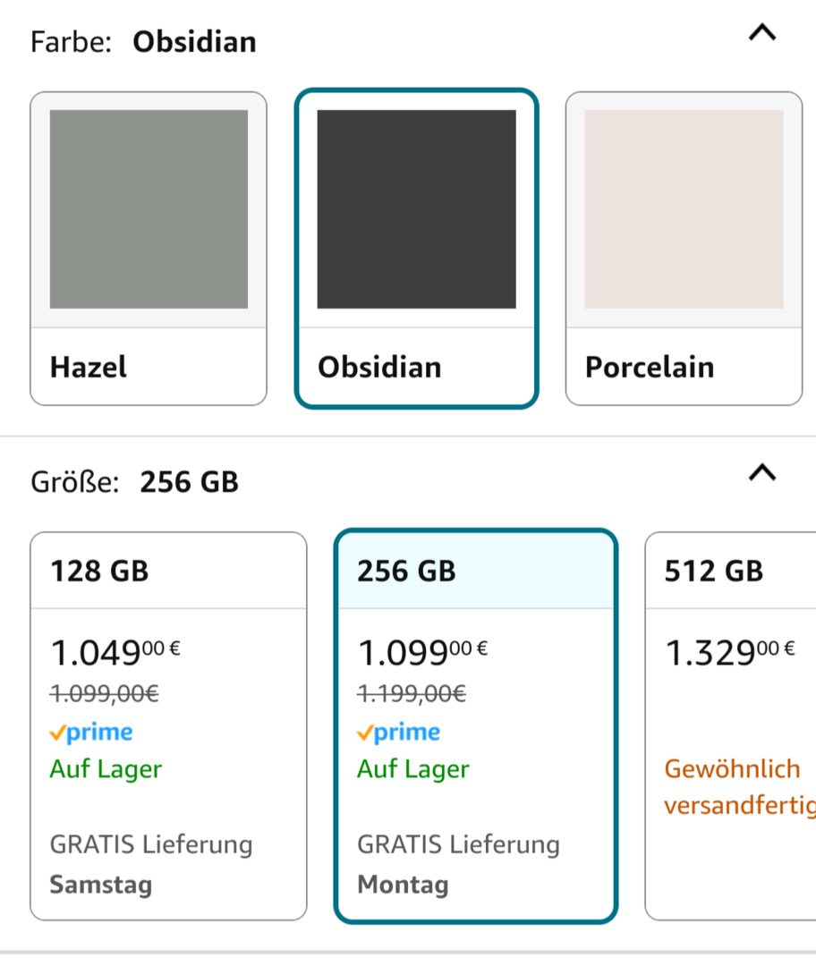Viewport: 816px width, 966px height.
Task: Click the Hazel color name label
Action: (x=89, y=367)
